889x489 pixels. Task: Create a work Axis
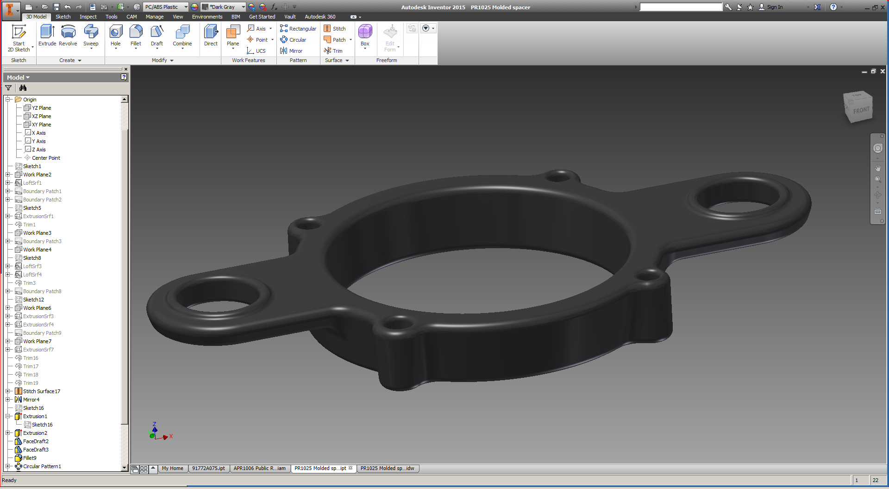click(x=257, y=29)
